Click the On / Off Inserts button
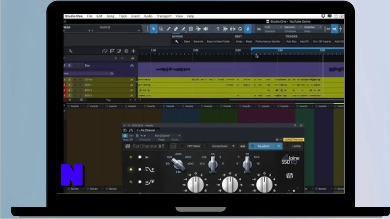This screenshot has height=219, width=390. point(322,41)
